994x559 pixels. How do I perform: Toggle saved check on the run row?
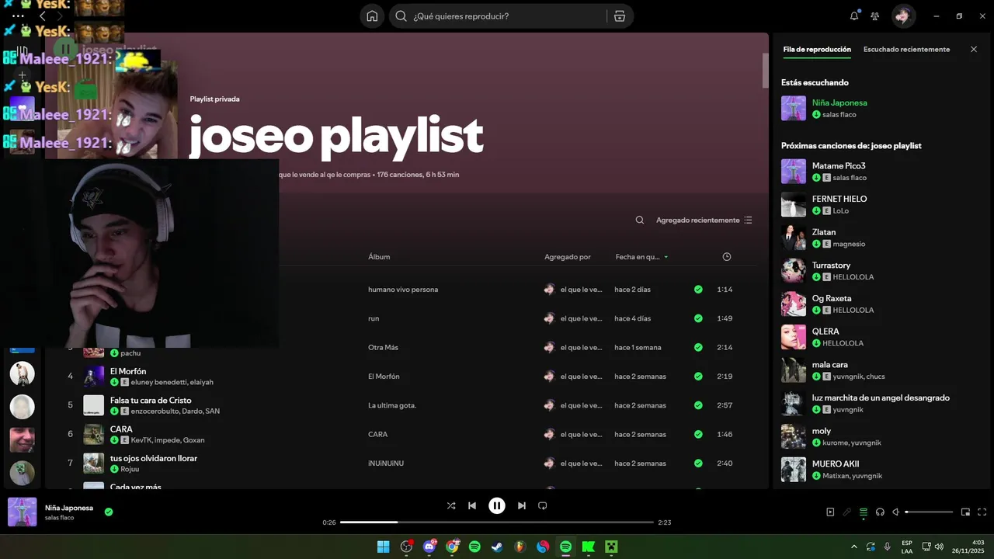[698, 318]
